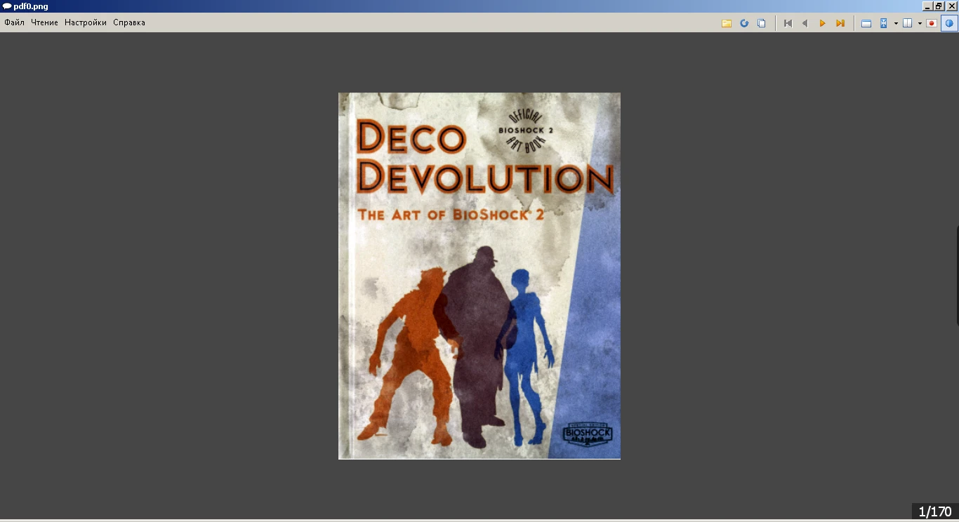Image resolution: width=959 pixels, height=522 pixels.
Task: Select the fit-to-window zoom icon
Action: 884,22
